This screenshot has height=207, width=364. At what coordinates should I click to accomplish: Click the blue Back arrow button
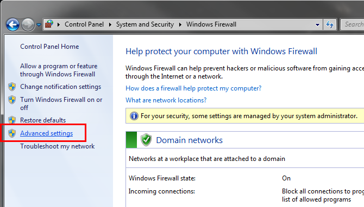coord(12,24)
